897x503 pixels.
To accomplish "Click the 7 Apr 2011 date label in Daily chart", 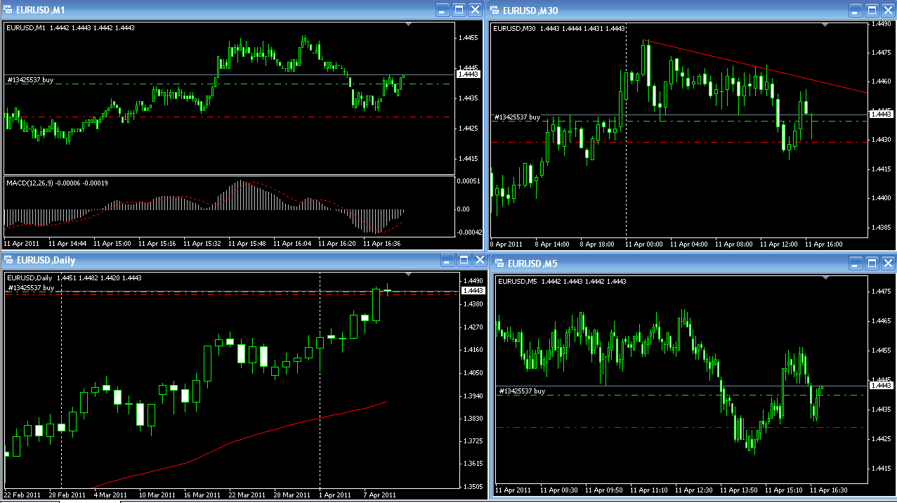I will click(x=380, y=495).
